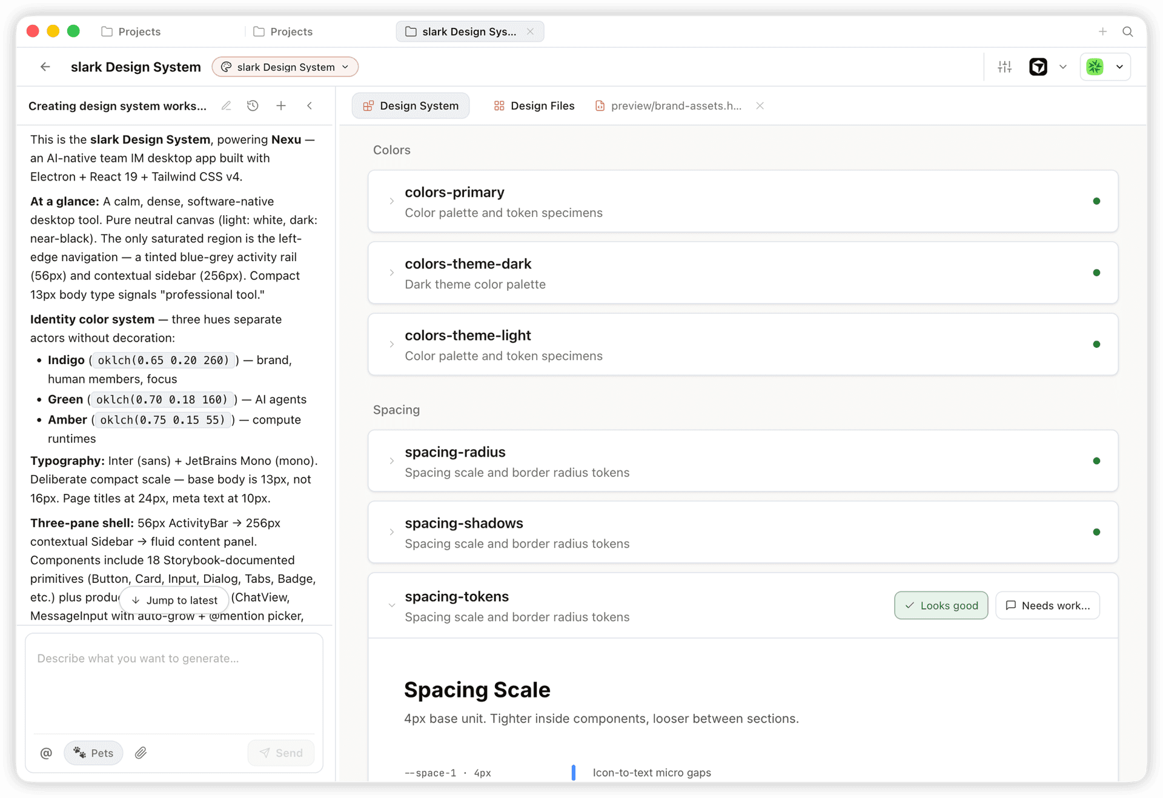
Task: Mark spacing-tokens as Looks good
Action: pos(941,605)
